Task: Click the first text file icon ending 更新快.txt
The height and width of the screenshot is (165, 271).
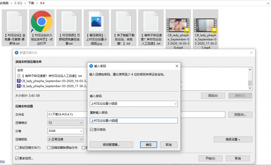Action: pyautogui.click(x=14, y=21)
